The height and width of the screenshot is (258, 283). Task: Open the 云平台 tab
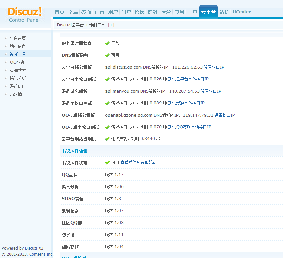208,12
